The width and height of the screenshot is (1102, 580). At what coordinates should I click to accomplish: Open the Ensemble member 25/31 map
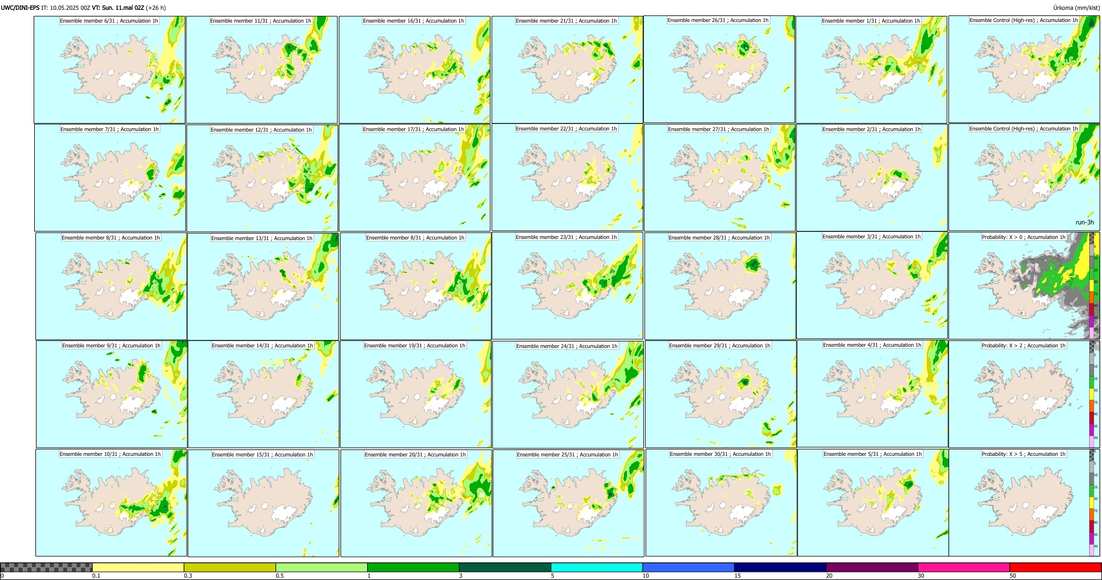tap(568, 503)
